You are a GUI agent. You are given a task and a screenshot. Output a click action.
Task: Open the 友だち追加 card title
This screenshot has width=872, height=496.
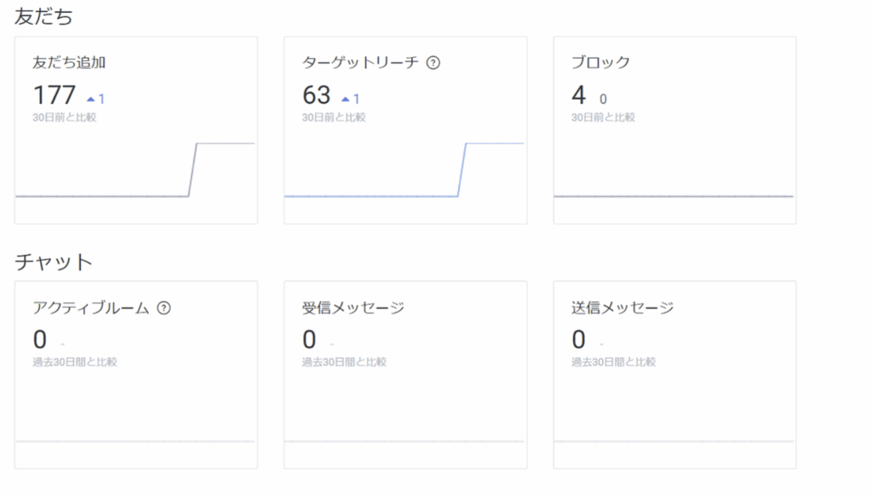[x=69, y=62]
